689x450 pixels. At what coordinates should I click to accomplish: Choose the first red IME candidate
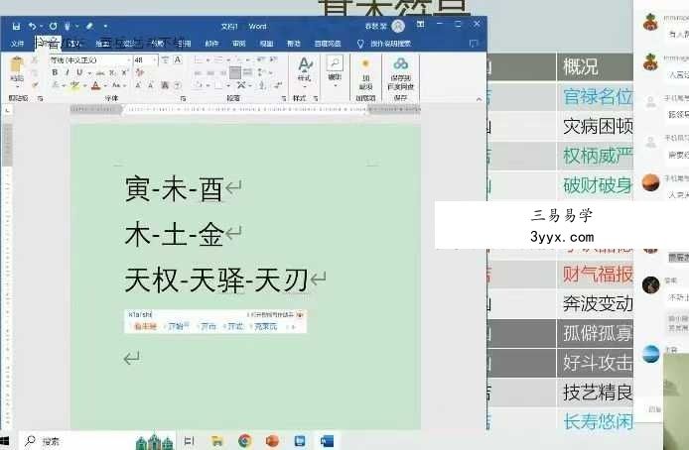(145, 326)
